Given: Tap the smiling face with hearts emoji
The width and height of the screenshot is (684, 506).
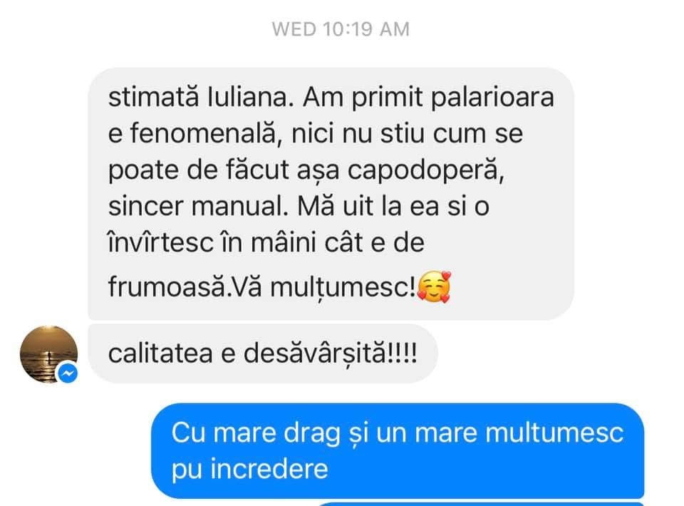Looking at the screenshot, I should click(x=434, y=286).
